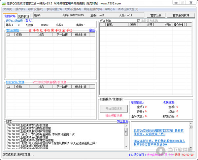Sort my farm table by 下一阶段 column

[x=62, y=34]
